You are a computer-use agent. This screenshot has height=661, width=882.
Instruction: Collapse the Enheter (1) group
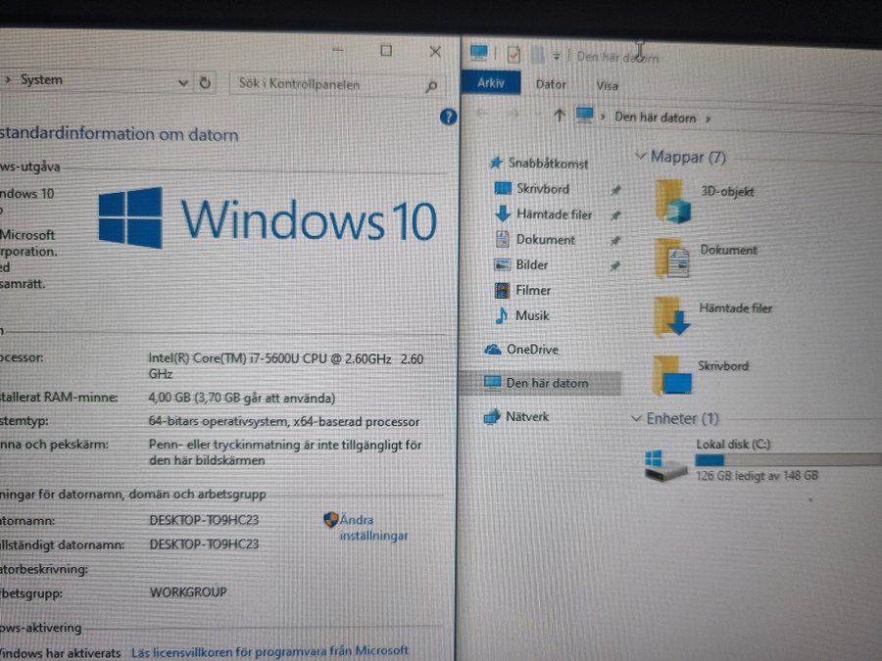637,418
